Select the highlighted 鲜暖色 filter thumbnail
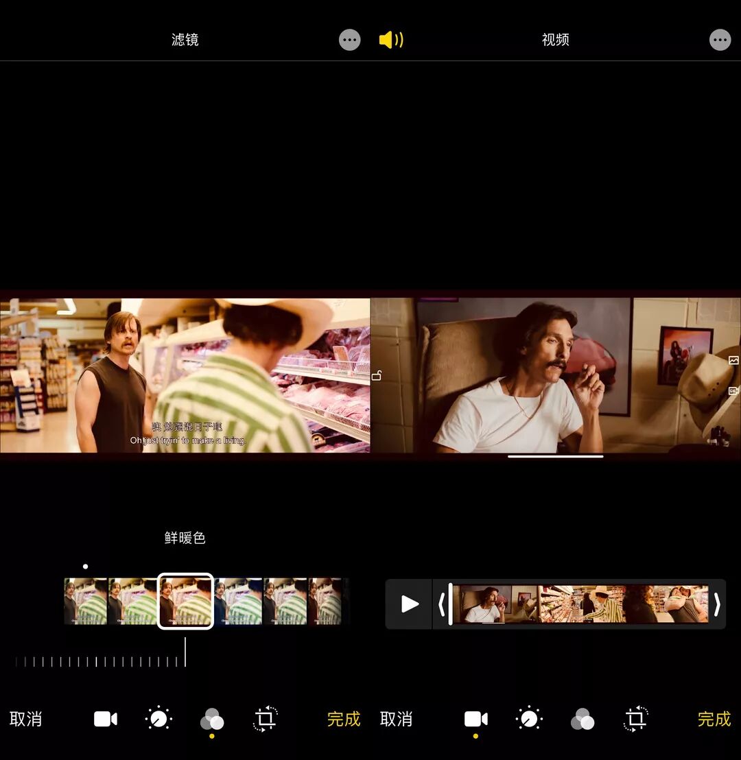Image resolution: width=741 pixels, height=760 pixels. click(185, 601)
